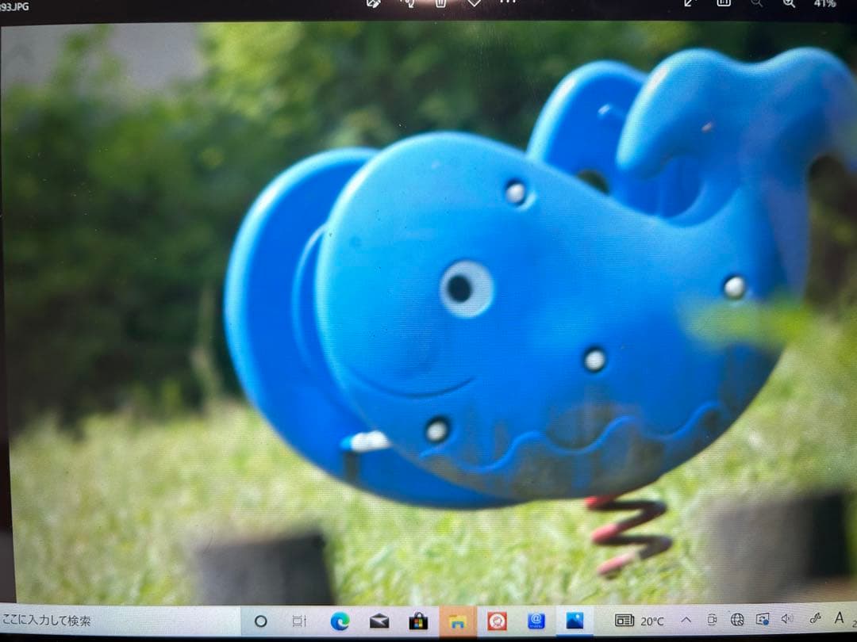Open the Mail app from taskbar
This screenshot has height=642, width=857.
pos(379,621)
